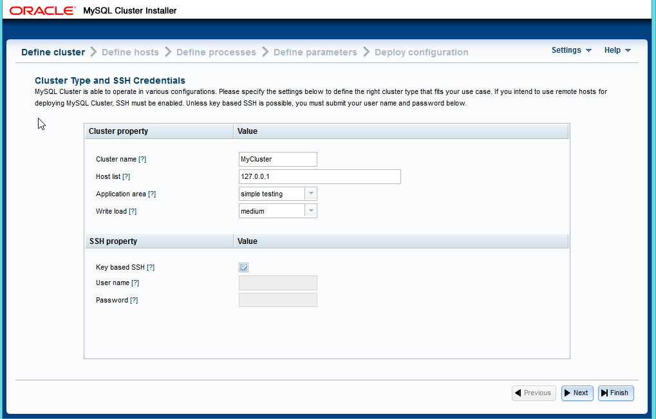656x419 pixels.
Task: Click the Oracle logo
Action: 42,11
